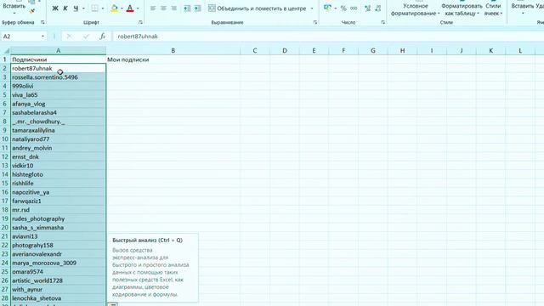Select cell marya_morozova_3009

pyautogui.click(x=58, y=263)
